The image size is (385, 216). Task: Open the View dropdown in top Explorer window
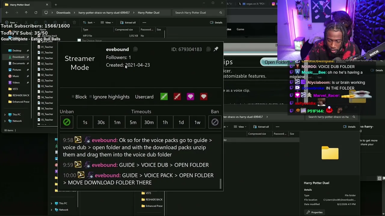click(107, 22)
